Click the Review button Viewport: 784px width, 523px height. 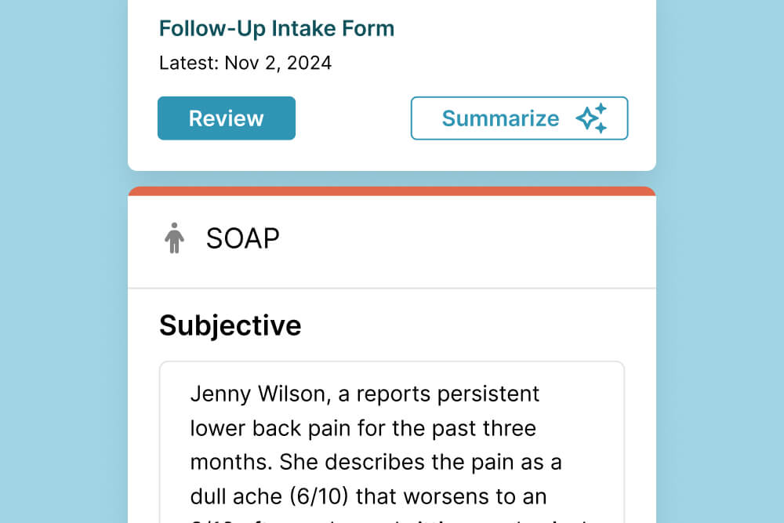[x=226, y=118]
